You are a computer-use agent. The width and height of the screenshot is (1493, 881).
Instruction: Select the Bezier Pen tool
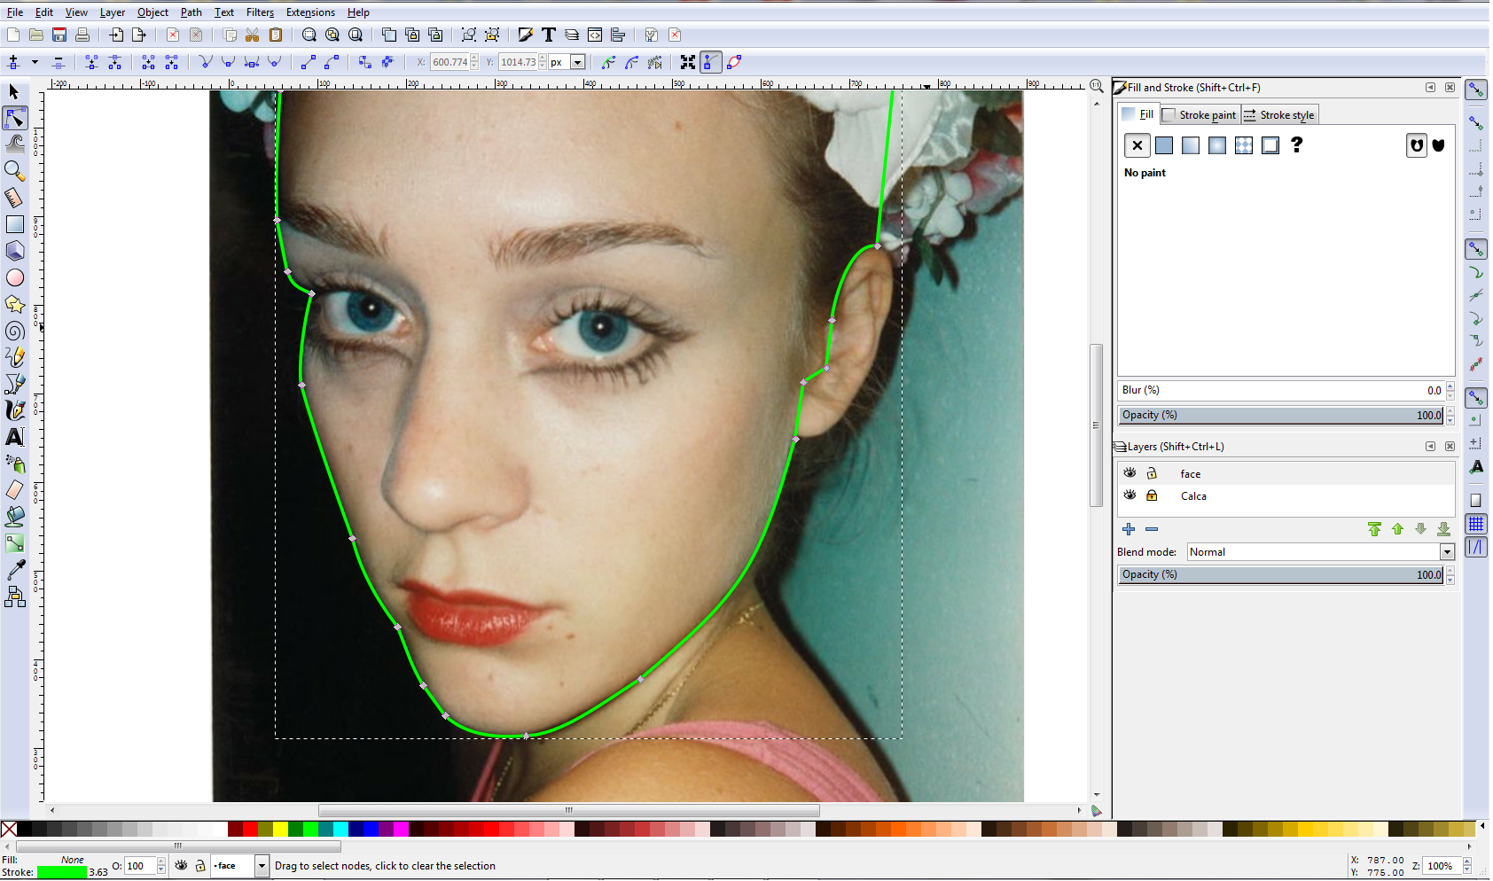point(15,384)
